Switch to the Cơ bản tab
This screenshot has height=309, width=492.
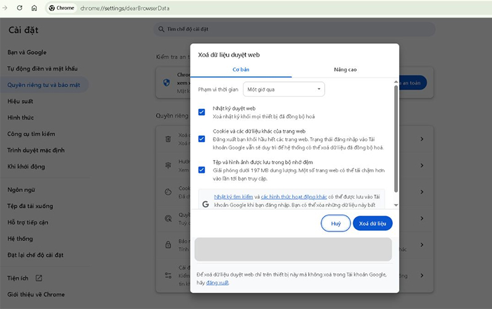241,70
